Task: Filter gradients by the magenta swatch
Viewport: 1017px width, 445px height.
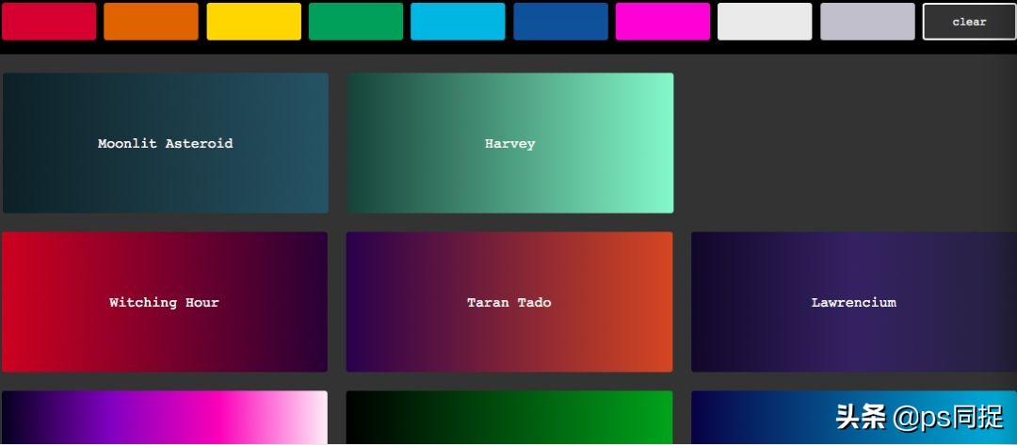Action: point(663,22)
